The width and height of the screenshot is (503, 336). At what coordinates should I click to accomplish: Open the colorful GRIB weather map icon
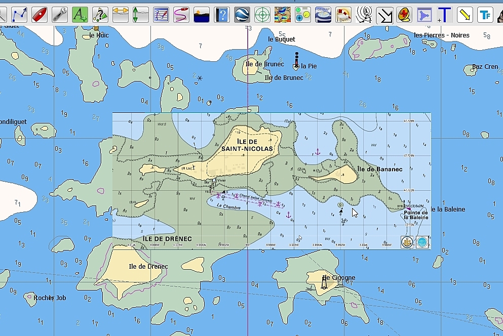tap(283, 15)
